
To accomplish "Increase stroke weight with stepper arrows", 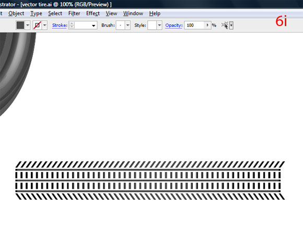I will pyautogui.click(x=72, y=23).
